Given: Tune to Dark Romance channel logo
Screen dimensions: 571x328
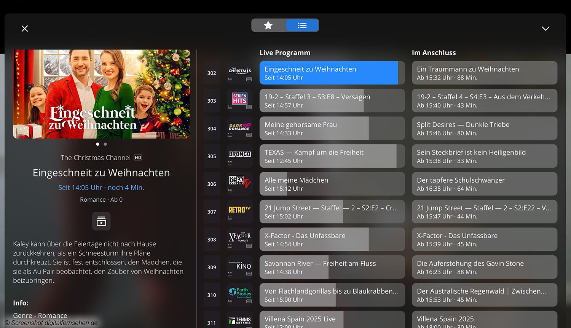Looking at the screenshot, I should (x=239, y=127).
